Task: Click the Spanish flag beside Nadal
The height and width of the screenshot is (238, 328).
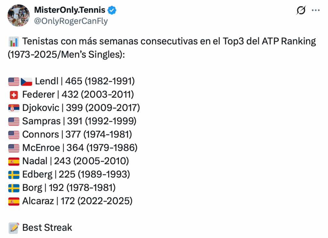Action: [14, 161]
